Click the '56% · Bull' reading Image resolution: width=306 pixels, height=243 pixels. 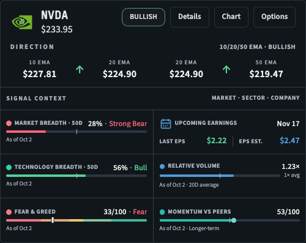[x=130, y=168]
